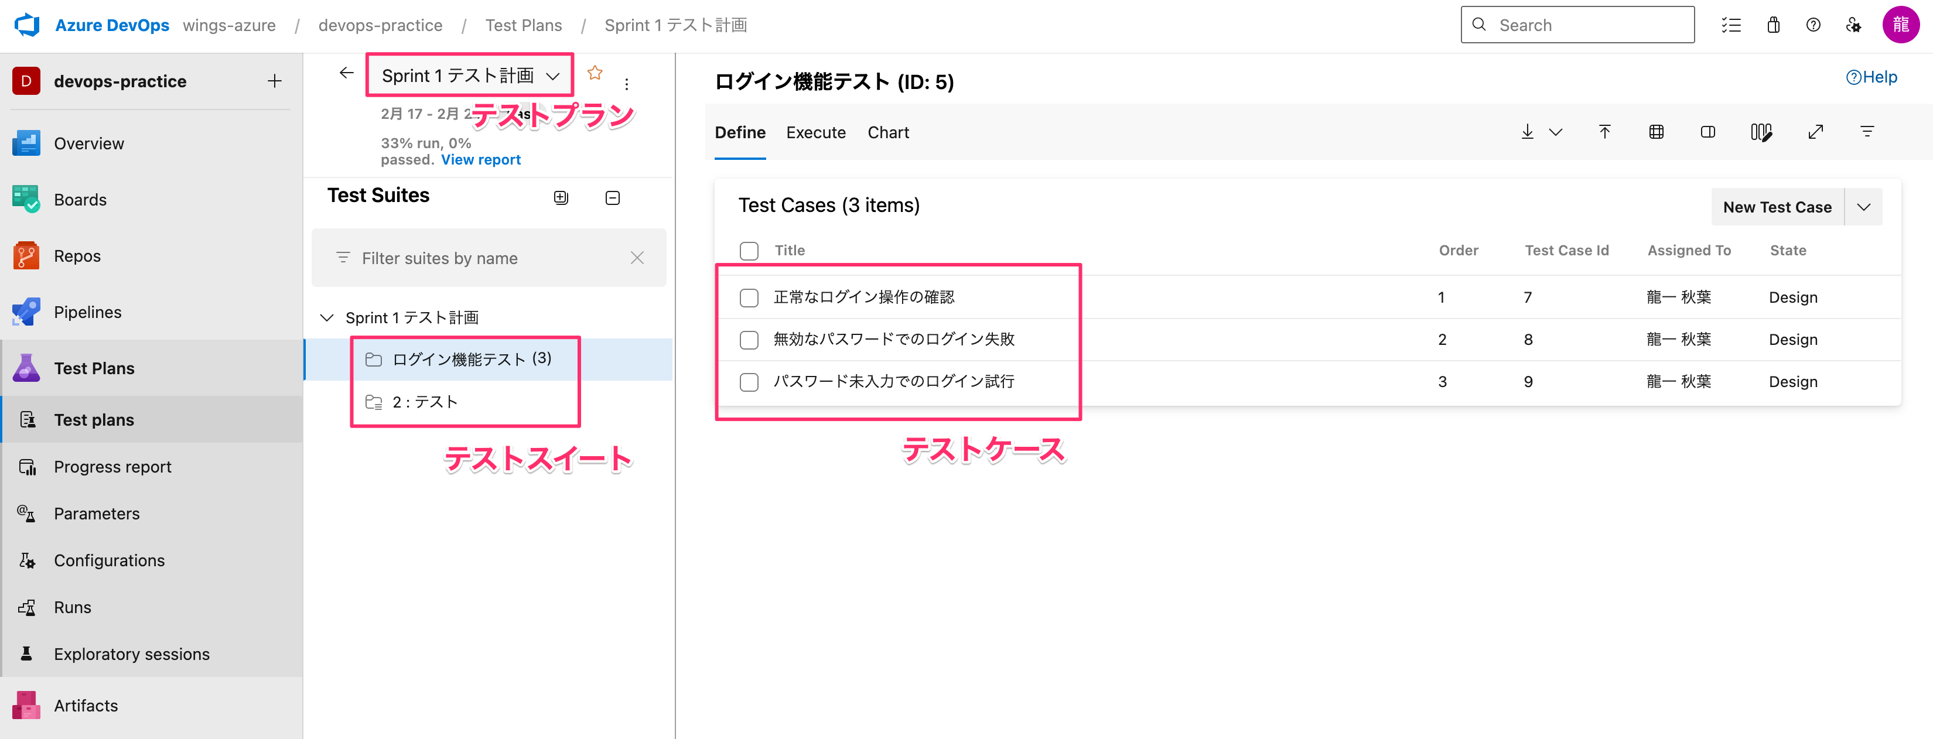Expand New Test Case dropdown arrow

pos(1863,207)
